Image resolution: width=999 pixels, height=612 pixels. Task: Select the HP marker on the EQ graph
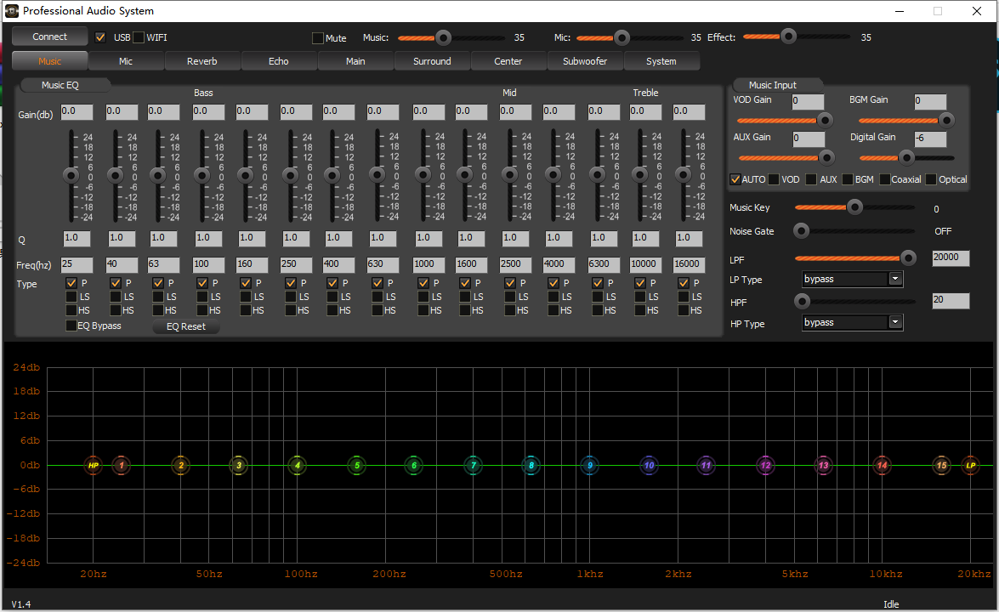[x=93, y=466]
